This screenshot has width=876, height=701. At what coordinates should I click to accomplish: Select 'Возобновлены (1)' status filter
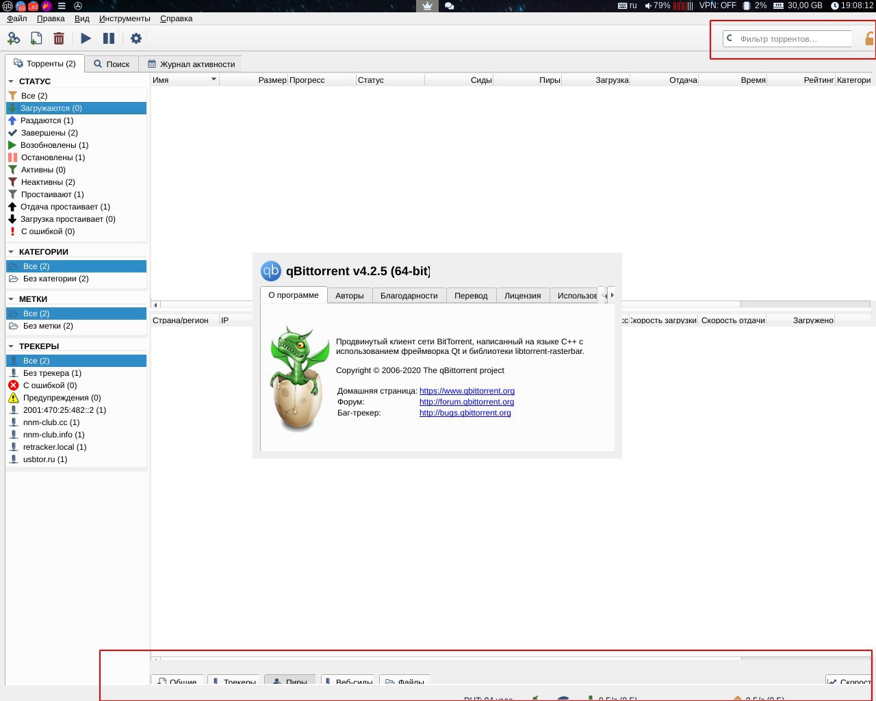(76, 145)
